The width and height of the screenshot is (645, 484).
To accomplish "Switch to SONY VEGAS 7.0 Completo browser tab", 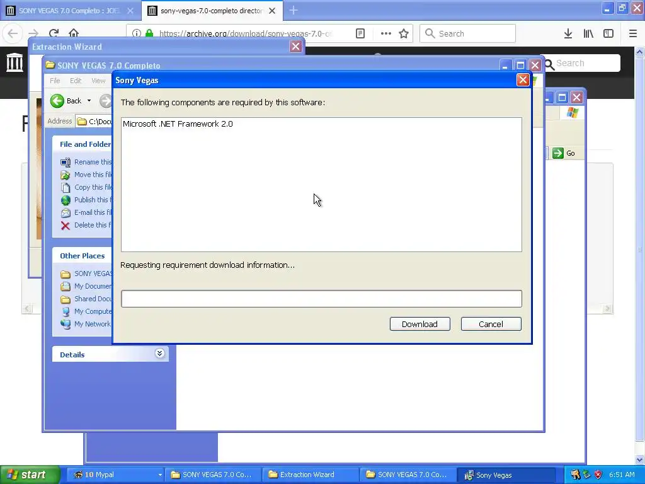I will point(70,11).
